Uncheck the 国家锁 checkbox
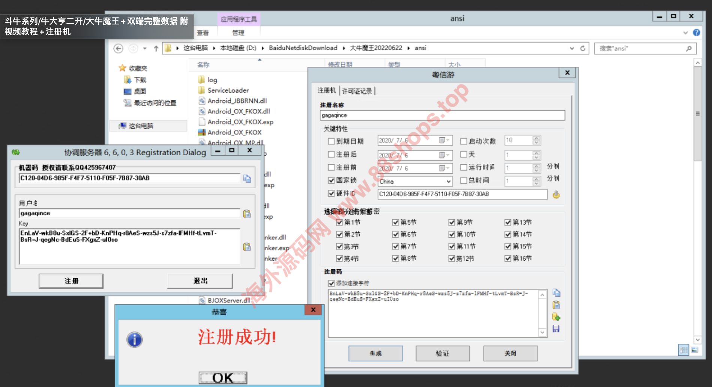The image size is (712, 387). click(331, 180)
